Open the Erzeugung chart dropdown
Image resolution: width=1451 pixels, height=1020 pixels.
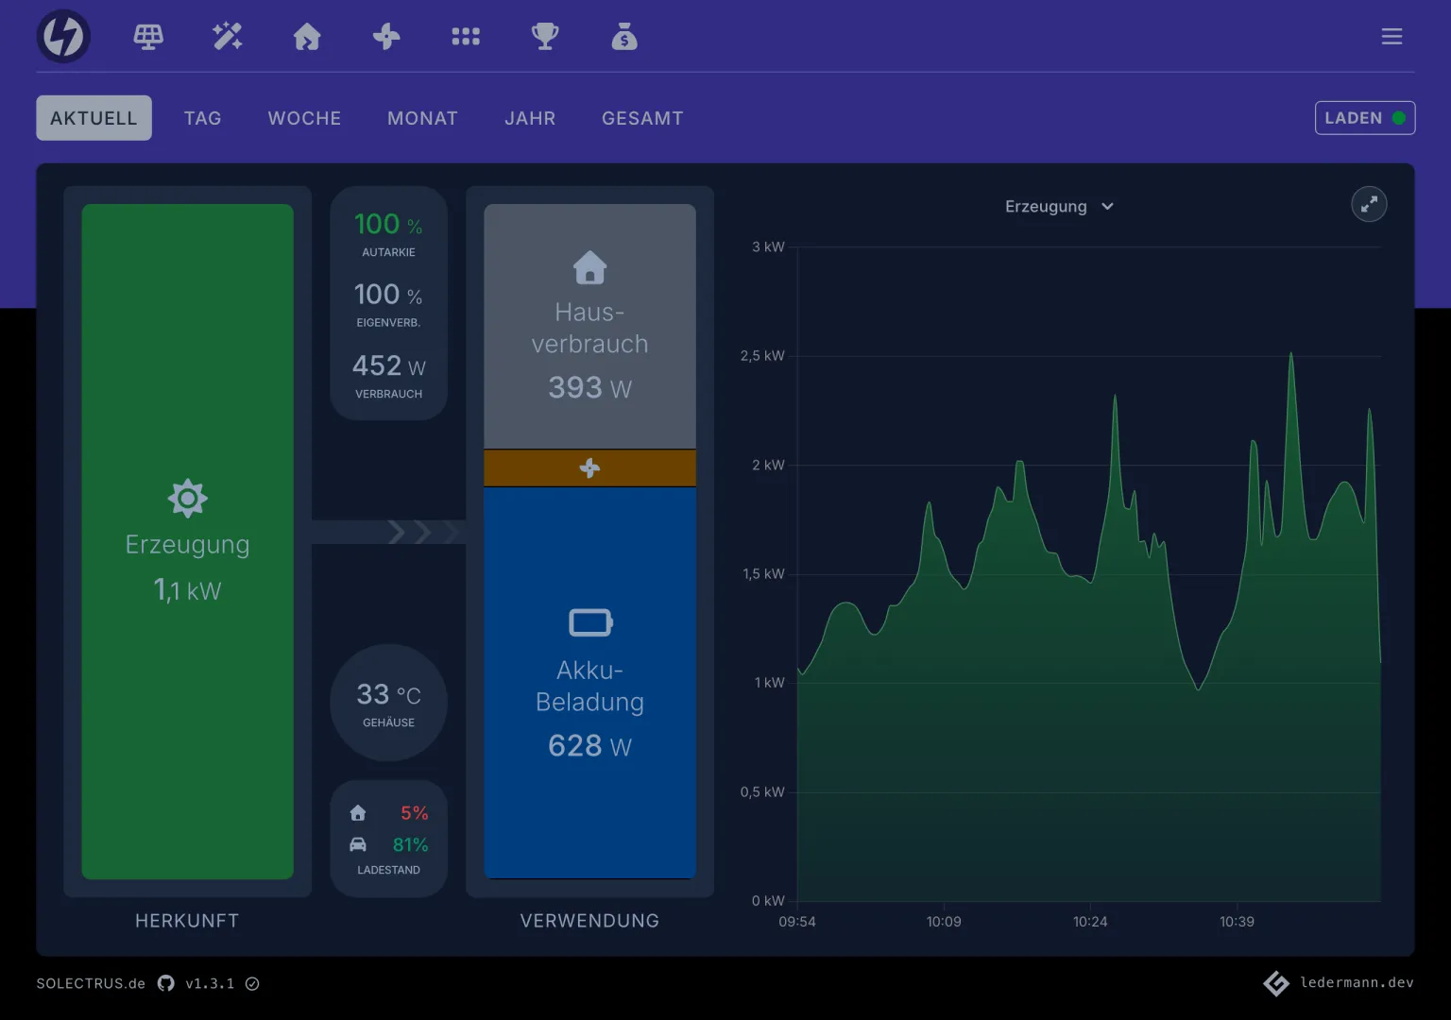[1059, 206]
